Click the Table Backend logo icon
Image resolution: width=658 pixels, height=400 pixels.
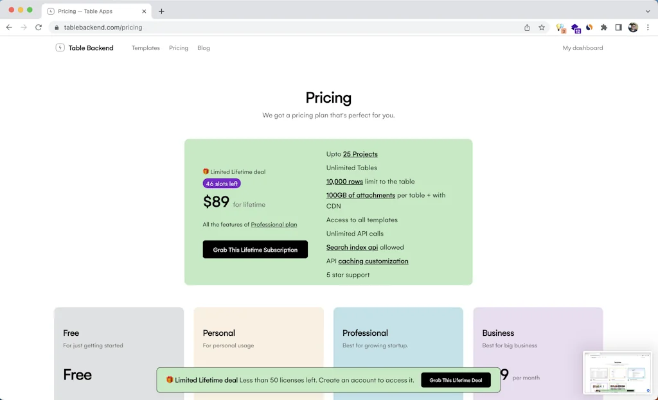[x=59, y=48]
